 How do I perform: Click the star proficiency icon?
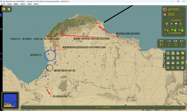coord(165,30)
